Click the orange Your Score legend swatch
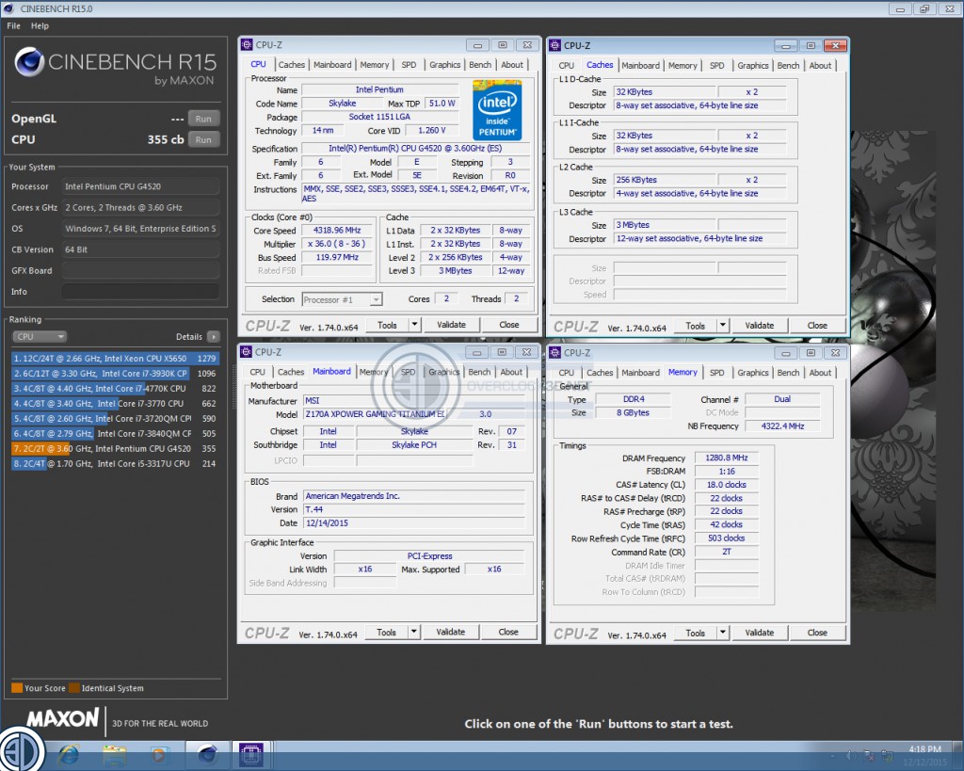 click(17, 688)
